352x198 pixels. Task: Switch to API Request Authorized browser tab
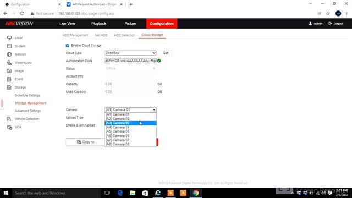(95, 4)
